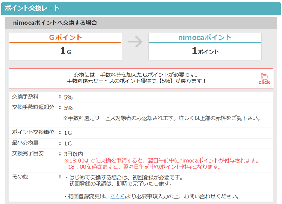
Task: Click the nimocaポイントへ交換する場合 heading
Action: click(55, 23)
